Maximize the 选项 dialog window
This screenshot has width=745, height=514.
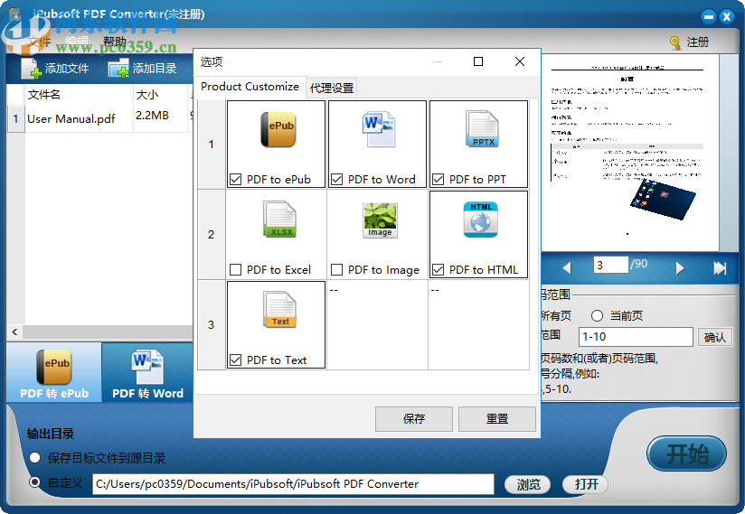(x=478, y=61)
